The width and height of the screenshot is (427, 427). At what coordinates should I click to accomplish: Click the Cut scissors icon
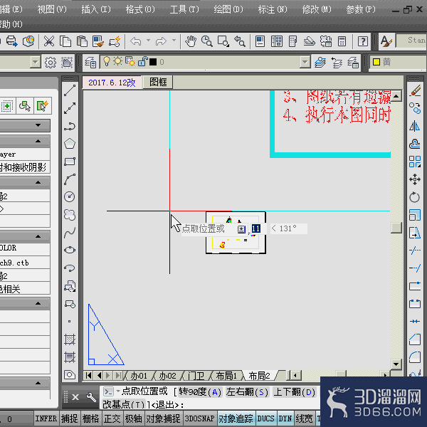(x=49, y=41)
